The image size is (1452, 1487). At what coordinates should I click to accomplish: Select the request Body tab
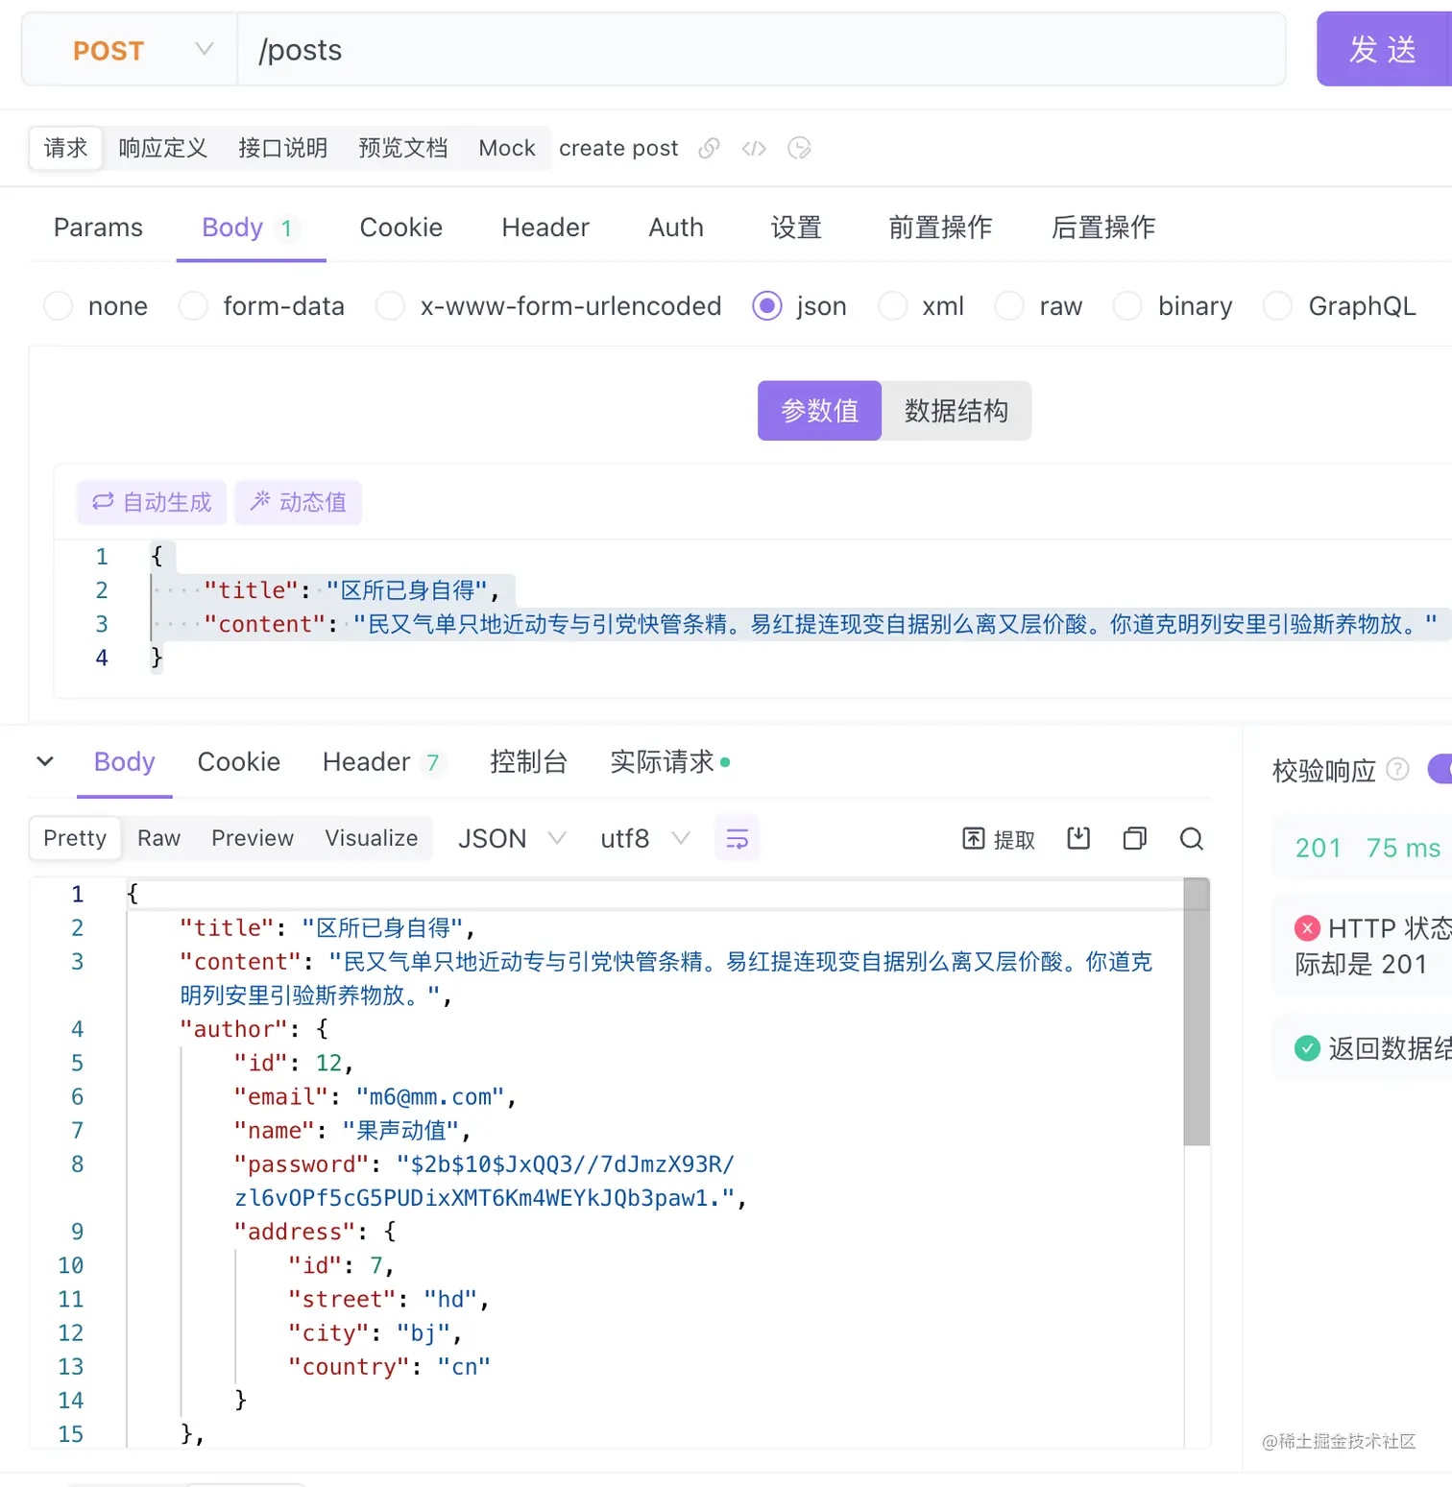251,228
